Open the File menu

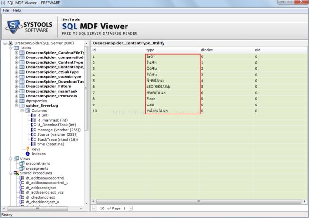[x=6, y=10]
